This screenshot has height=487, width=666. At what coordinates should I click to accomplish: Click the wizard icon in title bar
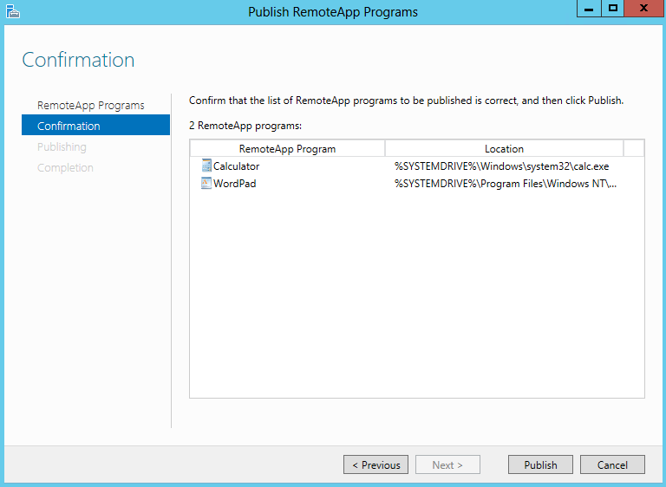(13, 11)
